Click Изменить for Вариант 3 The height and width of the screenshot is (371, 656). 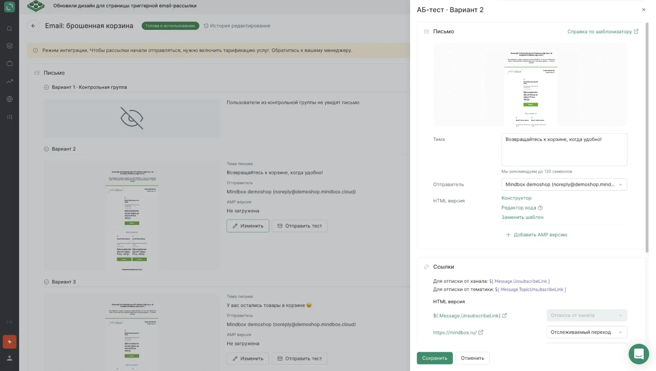coord(248,359)
